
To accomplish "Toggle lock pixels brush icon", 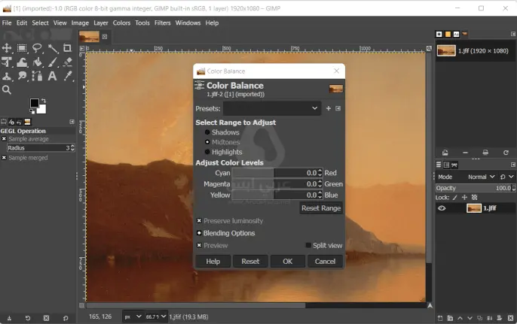I will [x=455, y=198].
